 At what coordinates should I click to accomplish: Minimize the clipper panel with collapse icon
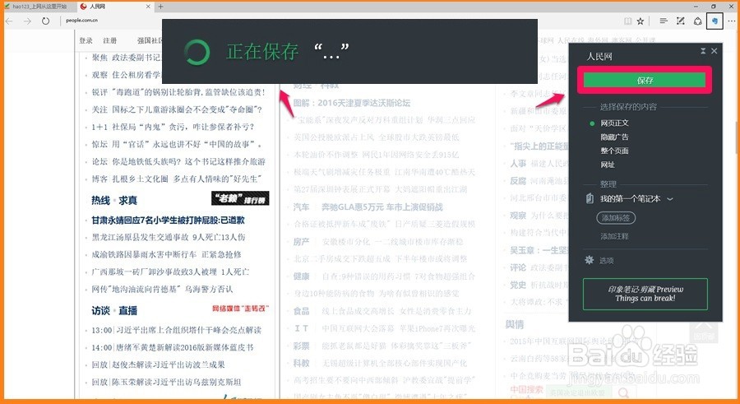[x=703, y=51]
